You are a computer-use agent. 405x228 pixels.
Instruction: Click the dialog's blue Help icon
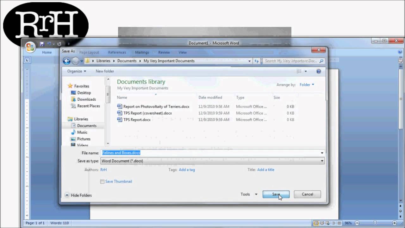click(x=319, y=71)
